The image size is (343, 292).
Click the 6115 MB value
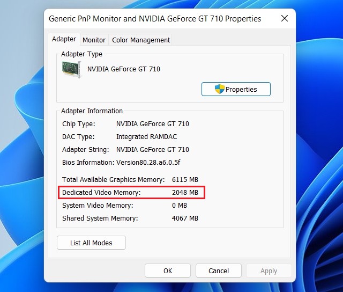tap(185, 180)
